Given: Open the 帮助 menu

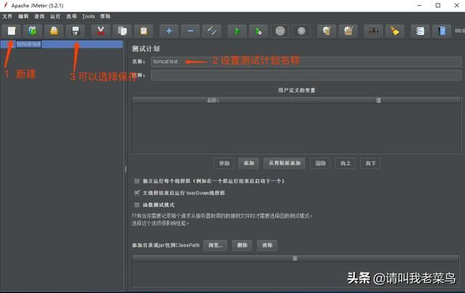Looking at the screenshot, I should (105, 16).
